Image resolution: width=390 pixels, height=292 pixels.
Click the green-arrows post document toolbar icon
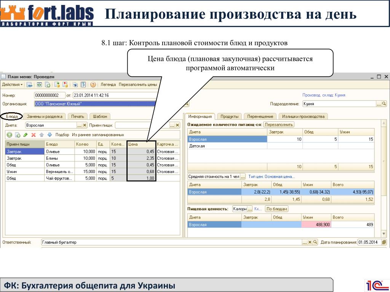39,85
